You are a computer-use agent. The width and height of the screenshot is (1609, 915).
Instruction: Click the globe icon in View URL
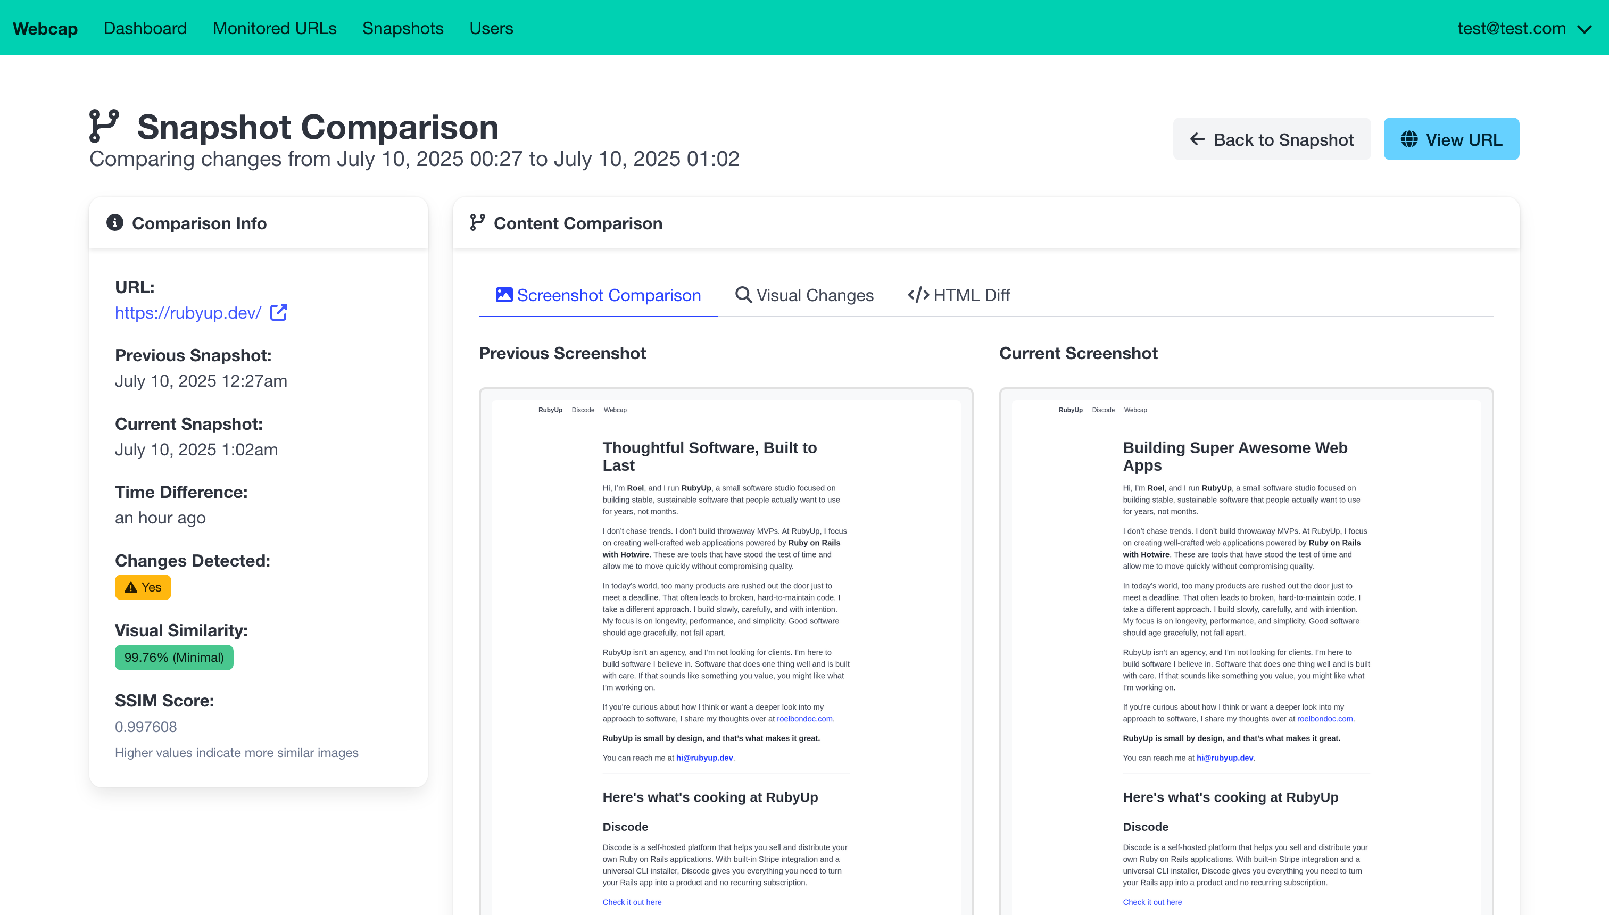1409,139
